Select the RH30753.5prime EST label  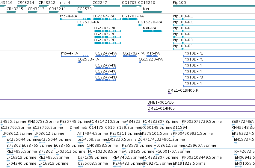click(43, 122)
